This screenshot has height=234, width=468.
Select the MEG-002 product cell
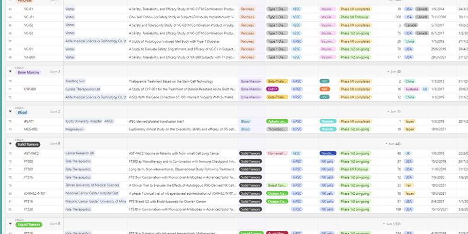(x=31, y=129)
